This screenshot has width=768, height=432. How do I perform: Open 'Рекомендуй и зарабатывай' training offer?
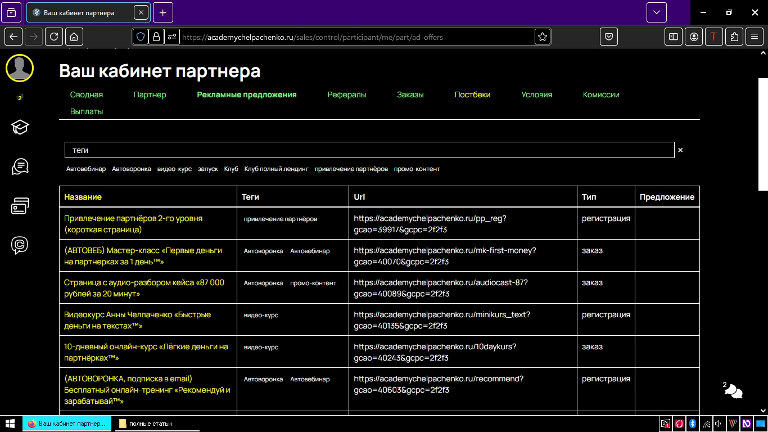coord(147,390)
